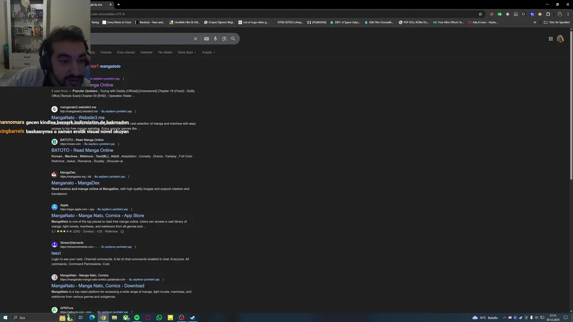Click the green card extension icon

[x=500, y=14]
